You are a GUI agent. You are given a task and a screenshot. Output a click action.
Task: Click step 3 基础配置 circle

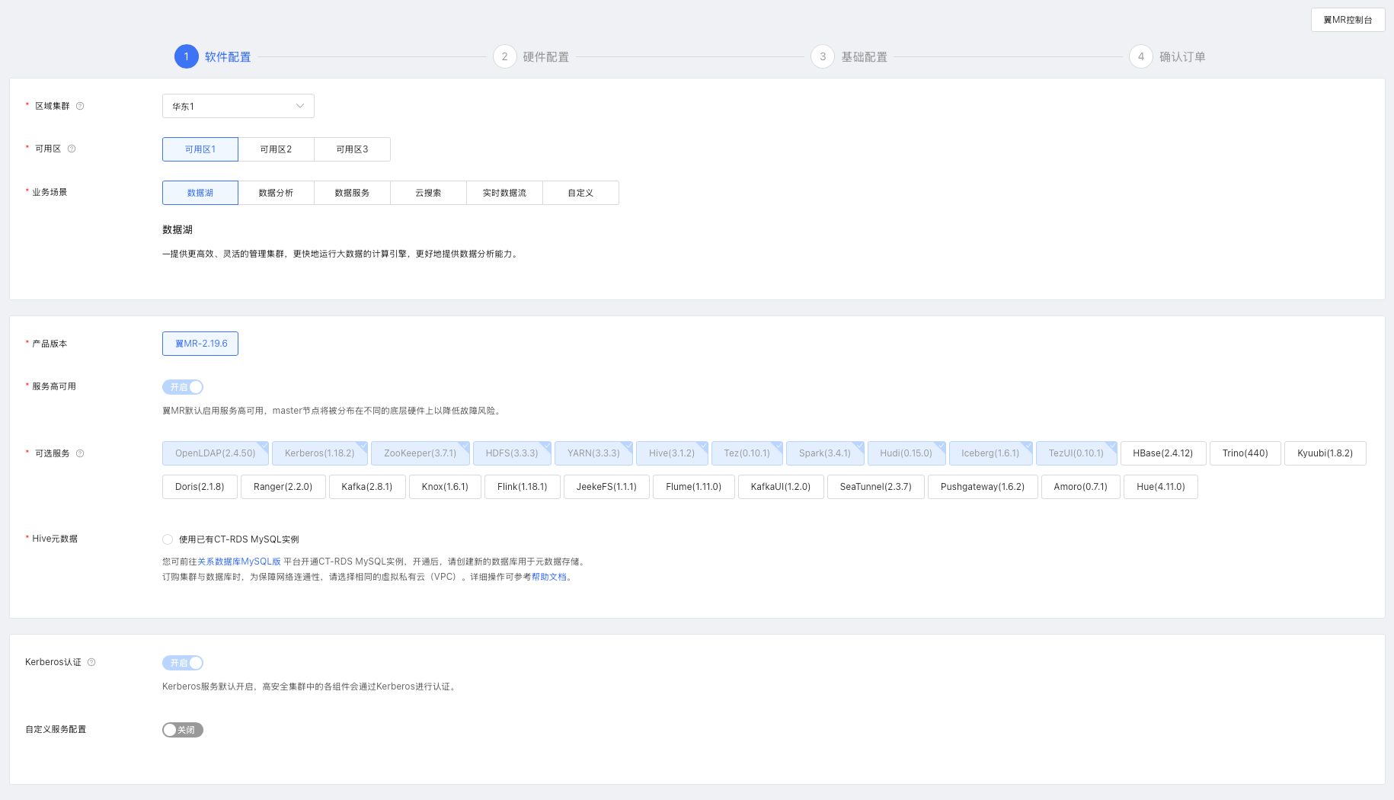(x=823, y=56)
